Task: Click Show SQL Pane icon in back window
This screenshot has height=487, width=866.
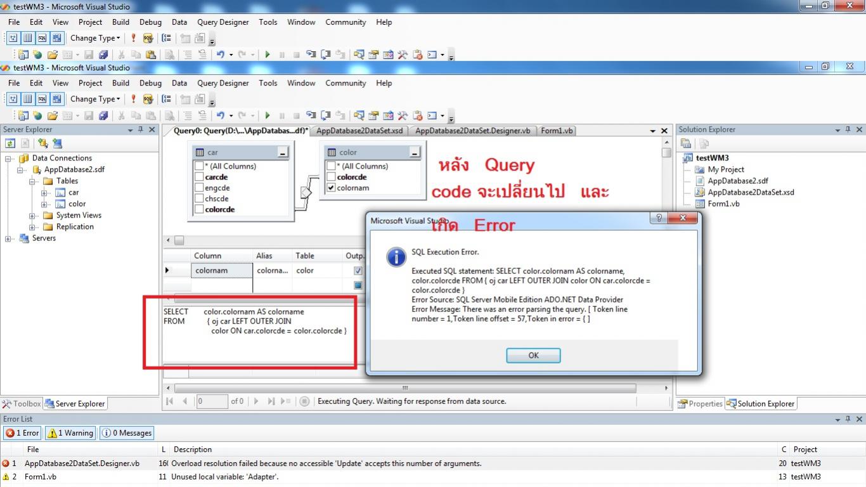Action: (x=42, y=38)
